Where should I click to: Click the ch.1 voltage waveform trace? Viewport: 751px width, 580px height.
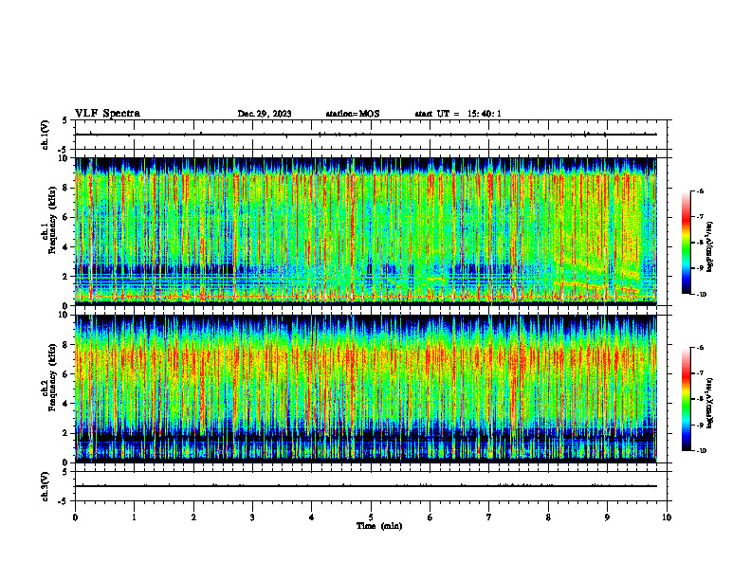[x=365, y=135]
